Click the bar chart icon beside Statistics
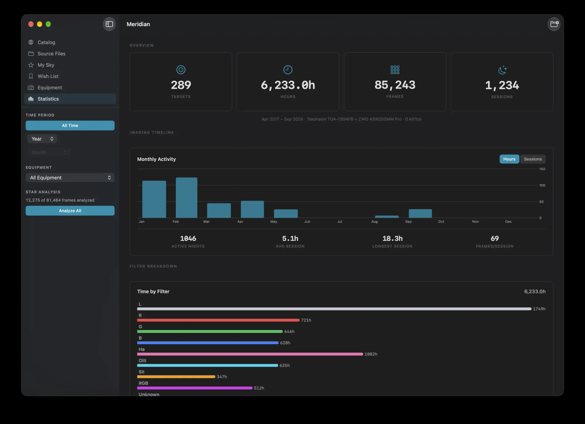 31,99
